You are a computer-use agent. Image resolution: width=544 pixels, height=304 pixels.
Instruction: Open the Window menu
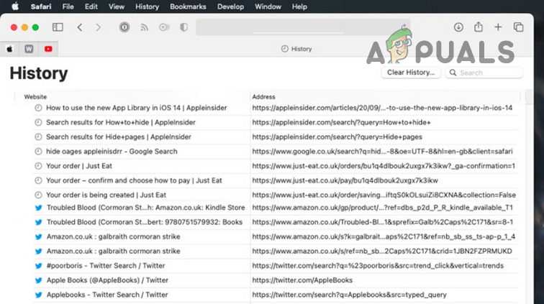click(268, 6)
